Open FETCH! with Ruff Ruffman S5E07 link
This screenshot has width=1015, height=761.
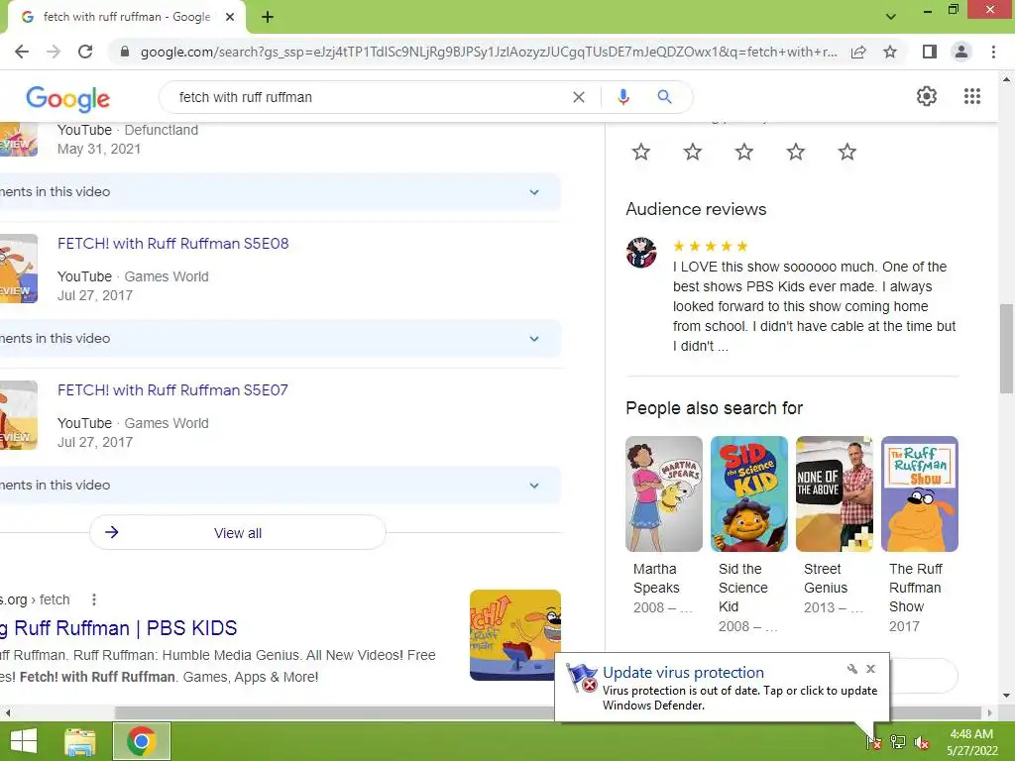click(172, 390)
